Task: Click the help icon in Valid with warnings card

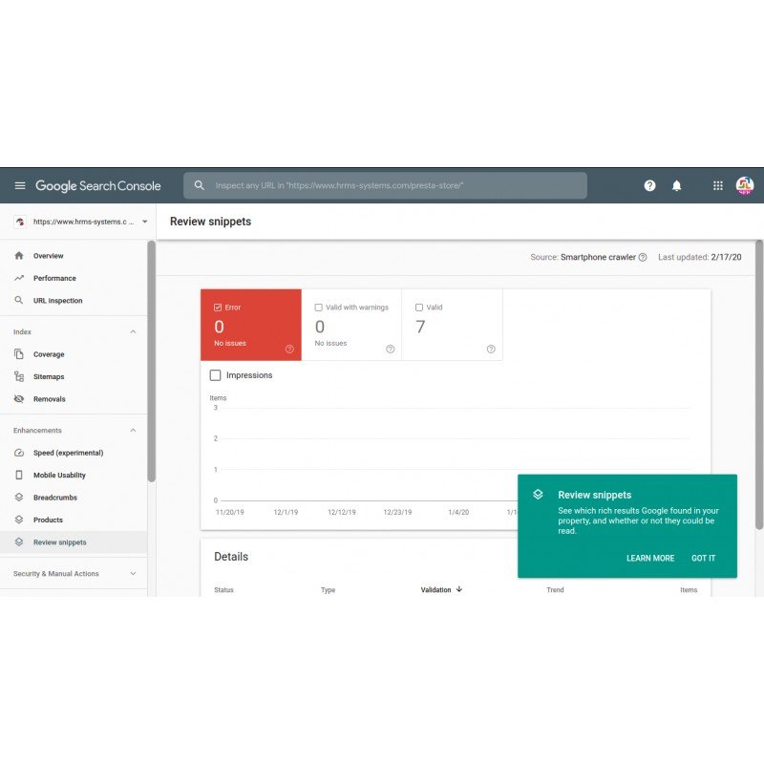Action: (x=391, y=349)
